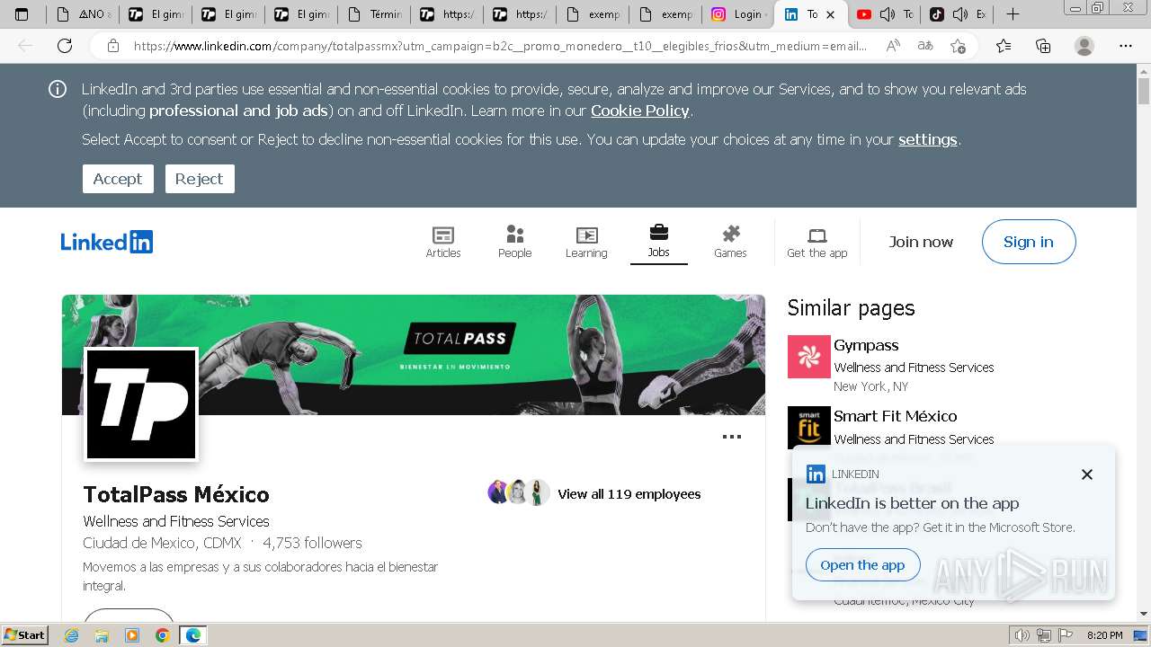Select the Get the app laptop icon

click(x=816, y=235)
